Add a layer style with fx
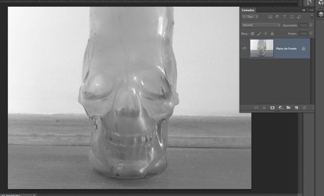324x196 pixels. [264, 108]
